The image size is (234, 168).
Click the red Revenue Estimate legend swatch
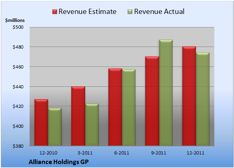pos(55,12)
